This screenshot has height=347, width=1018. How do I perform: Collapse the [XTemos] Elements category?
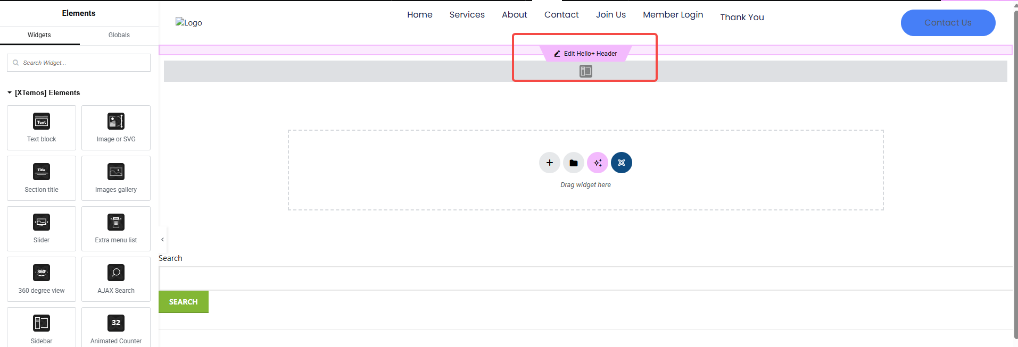click(10, 92)
